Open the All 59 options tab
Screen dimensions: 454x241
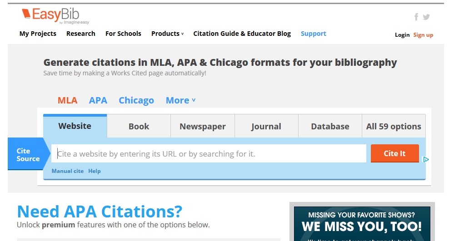pyautogui.click(x=394, y=126)
